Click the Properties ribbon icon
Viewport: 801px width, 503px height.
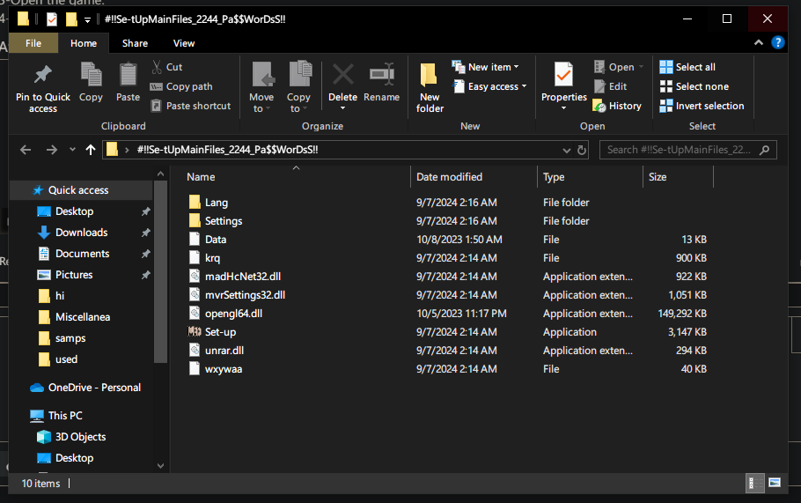point(564,77)
